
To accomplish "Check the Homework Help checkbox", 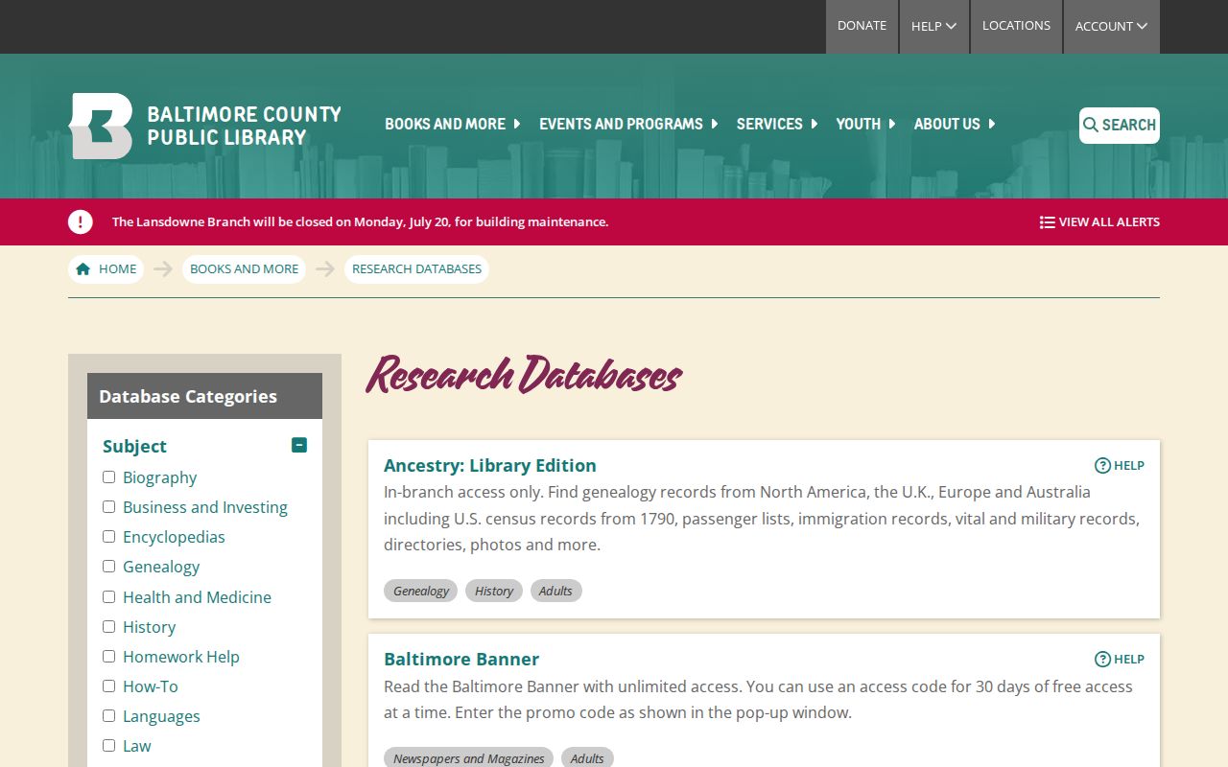I will click(108, 656).
